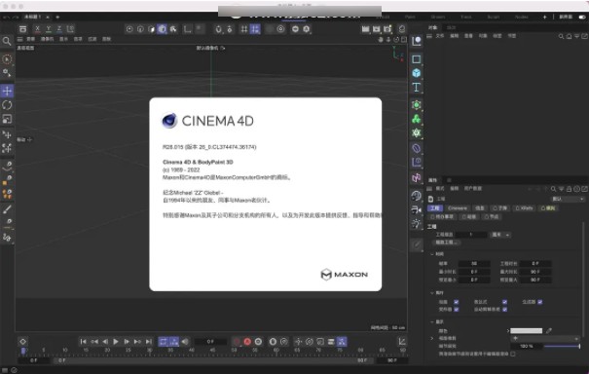
Task: Play the animation forward
Action: (116, 341)
